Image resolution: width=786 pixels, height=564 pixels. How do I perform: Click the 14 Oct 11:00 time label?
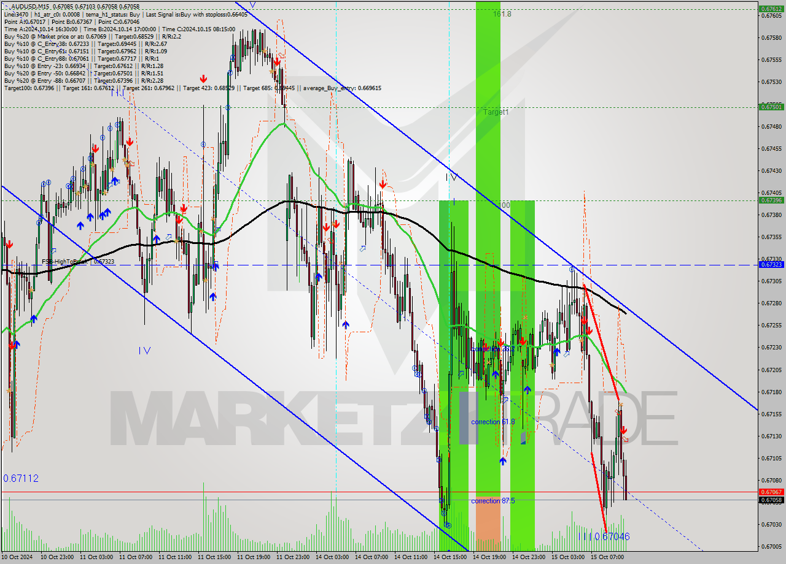[x=410, y=557]
